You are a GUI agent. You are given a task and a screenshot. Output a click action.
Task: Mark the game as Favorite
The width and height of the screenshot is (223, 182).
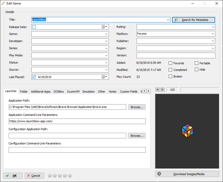click(170, 63)
